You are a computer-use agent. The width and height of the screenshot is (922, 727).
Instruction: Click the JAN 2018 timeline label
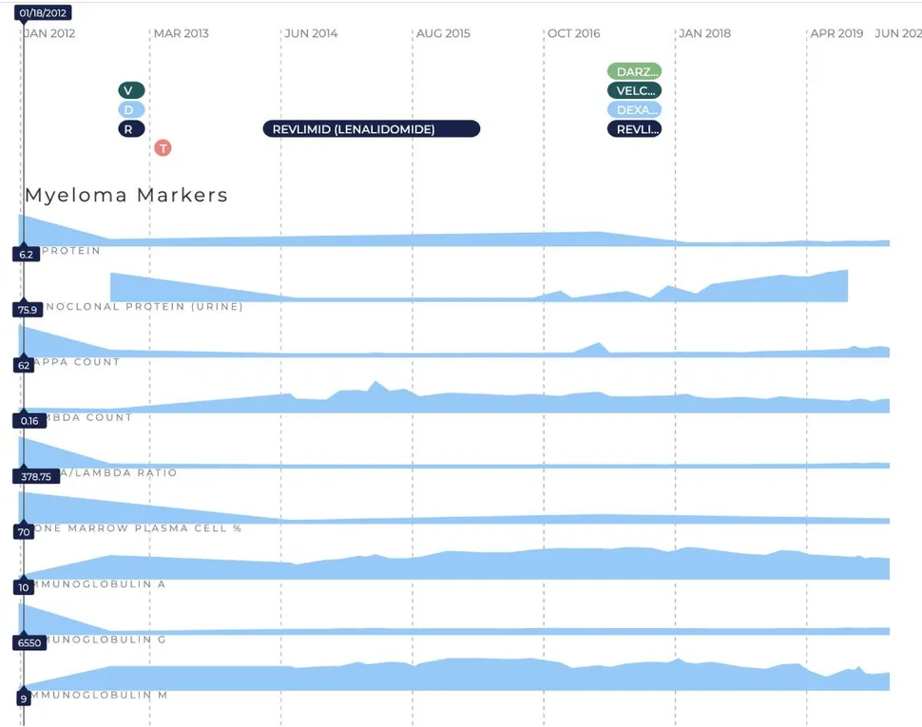click(705, 33)
